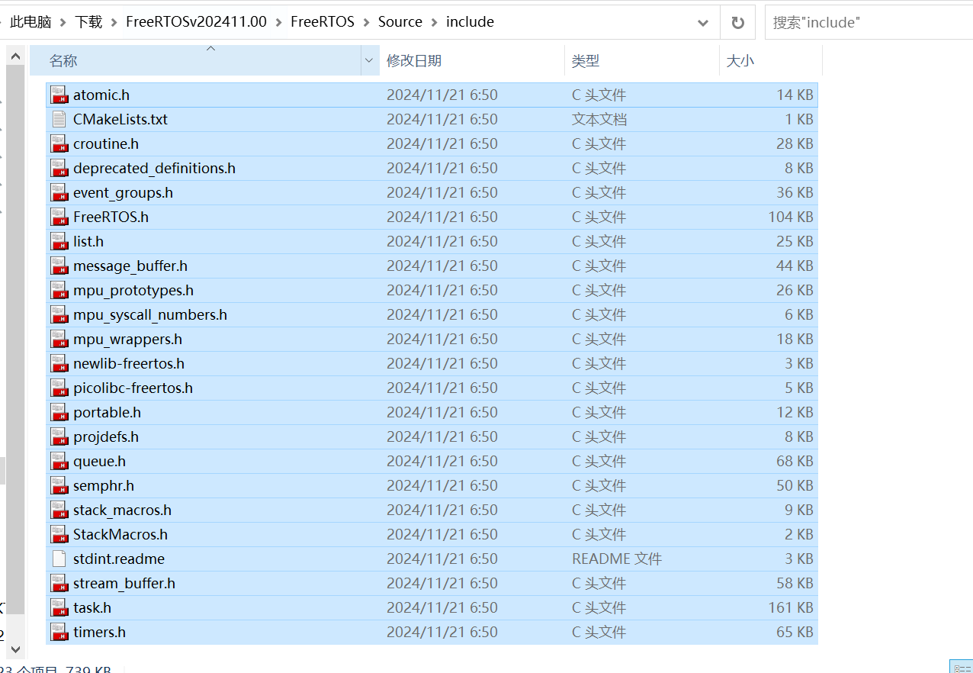
Task: Click the portable.h file icon
Action: click(59, 412)
